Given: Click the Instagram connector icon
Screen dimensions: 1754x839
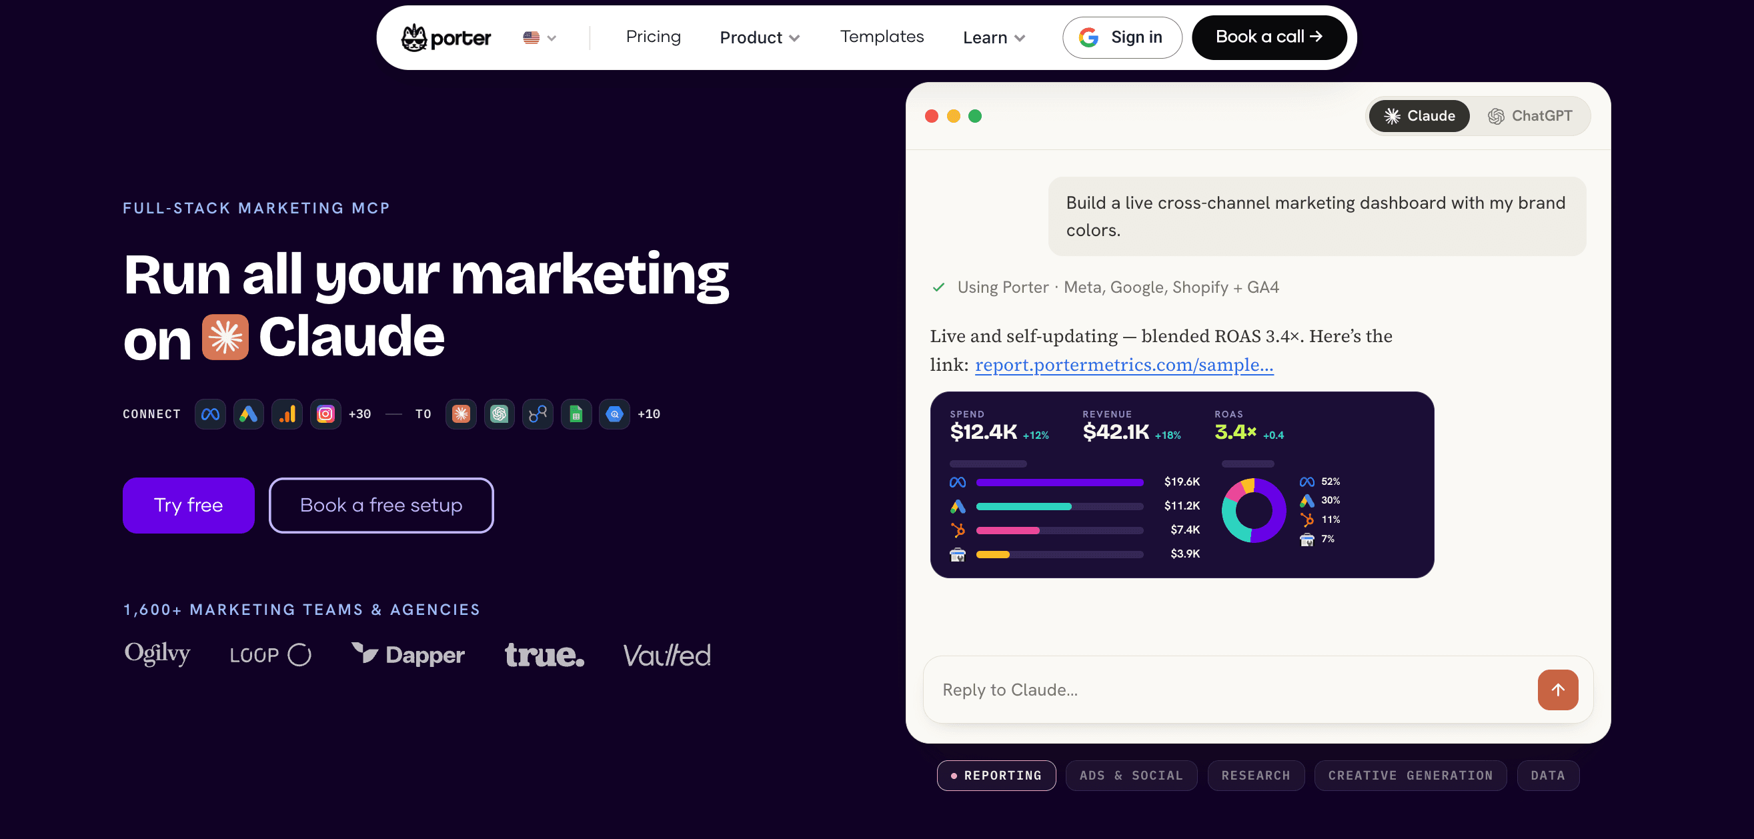Looking at the screenshot, I should pyautogui.click(x=325, y=414).
